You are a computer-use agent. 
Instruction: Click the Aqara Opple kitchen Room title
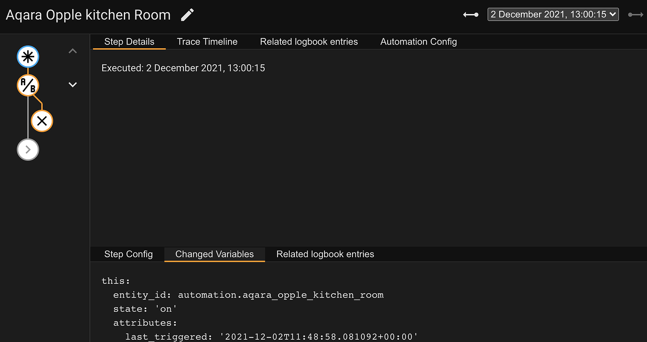(88, 15)
